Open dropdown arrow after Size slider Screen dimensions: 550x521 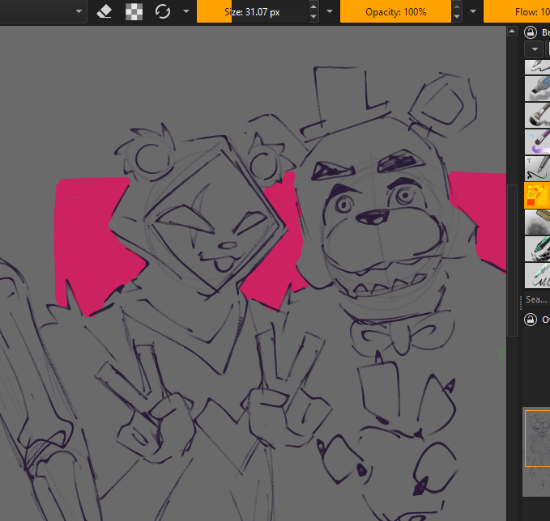pyautogui.click(x=330, y=11)
